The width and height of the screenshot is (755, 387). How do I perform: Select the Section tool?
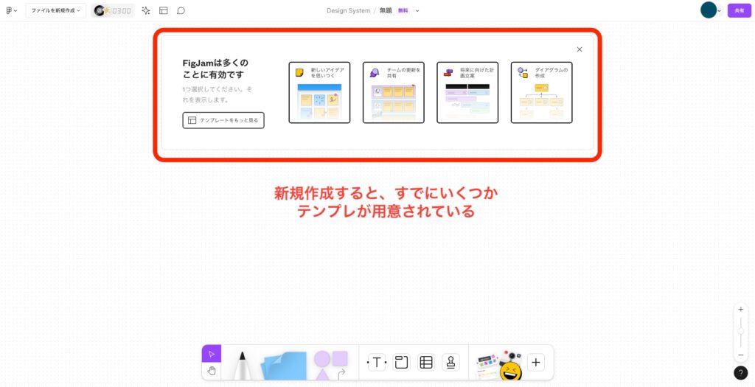tap(401, 363)
